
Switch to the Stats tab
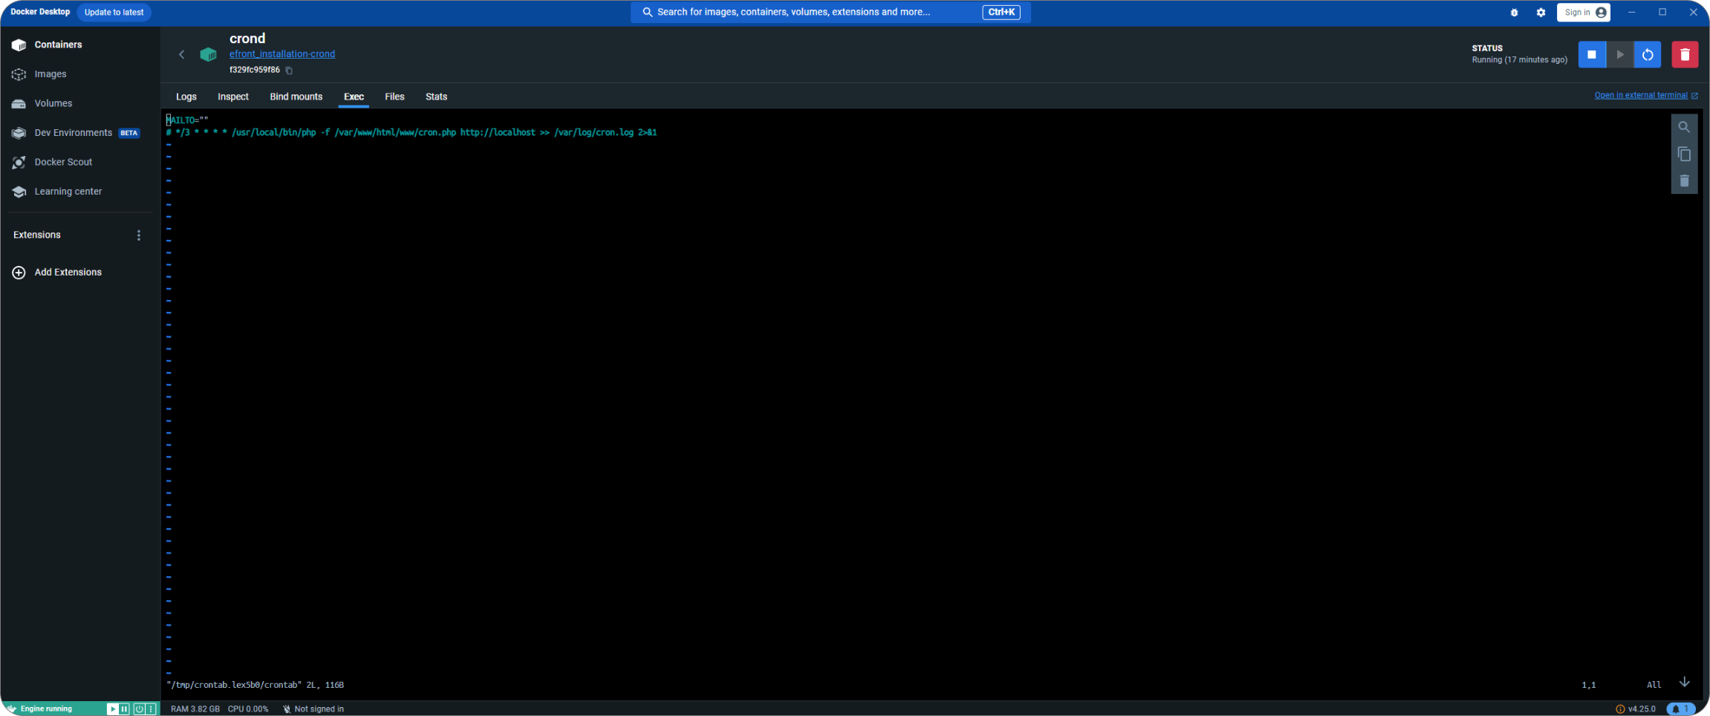[x=436, y=97]
